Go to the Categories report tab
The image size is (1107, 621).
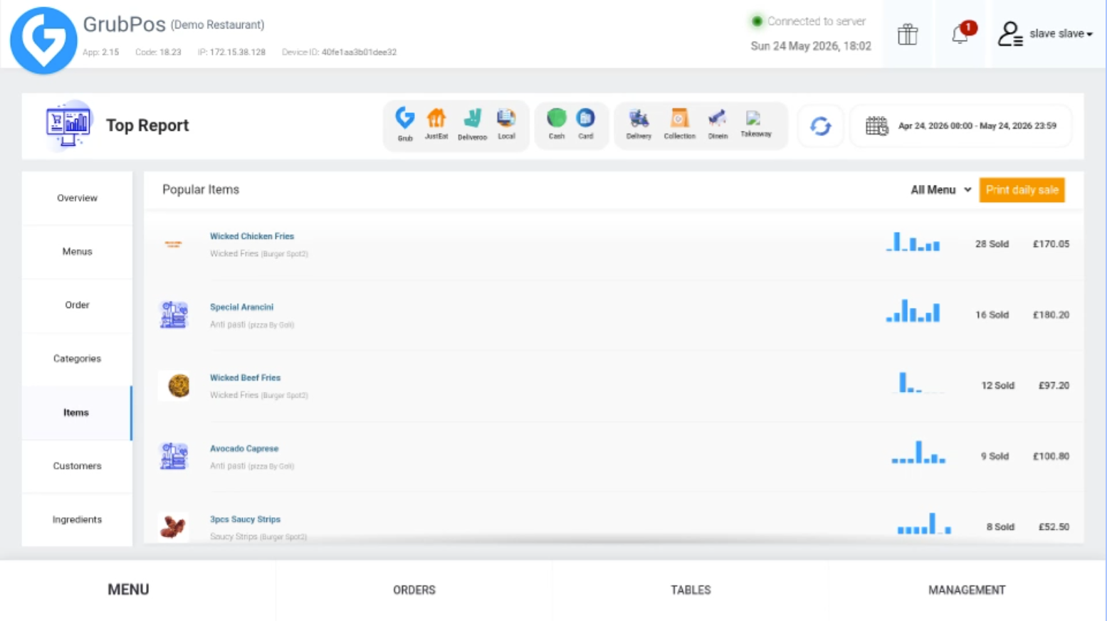pyautogui.click(x=77, y=359)
